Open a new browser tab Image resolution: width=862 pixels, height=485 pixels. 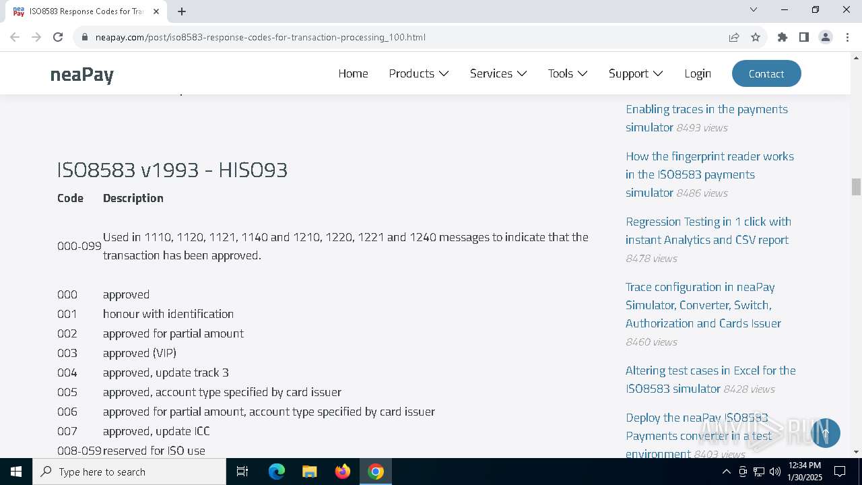(182, 11)
